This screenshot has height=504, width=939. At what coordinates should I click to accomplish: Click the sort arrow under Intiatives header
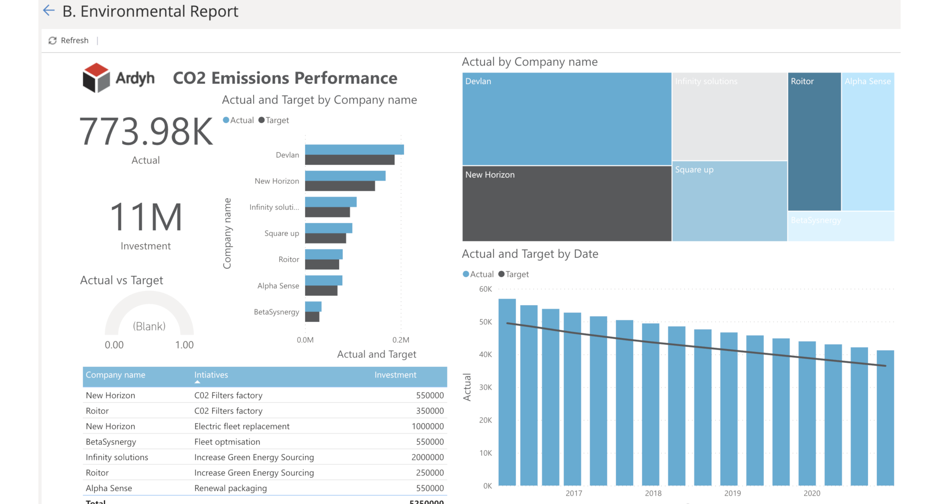point(197,382)
